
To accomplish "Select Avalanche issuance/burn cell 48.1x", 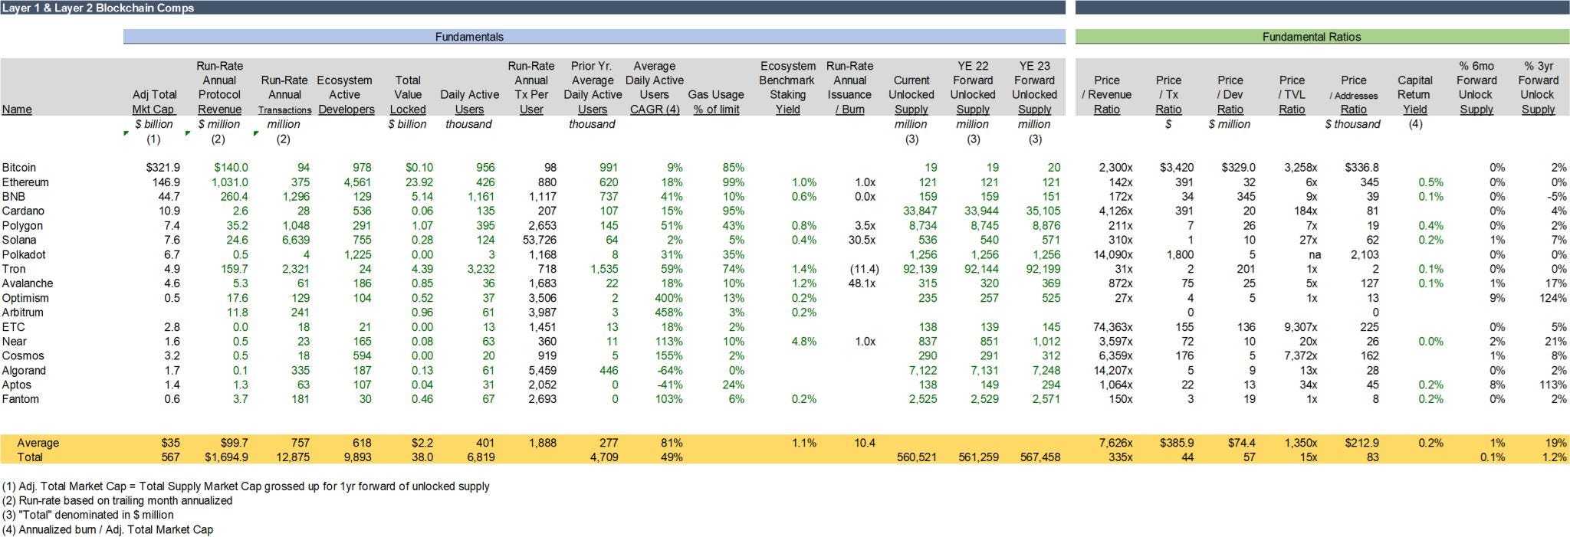I will (x=861, y=283).
